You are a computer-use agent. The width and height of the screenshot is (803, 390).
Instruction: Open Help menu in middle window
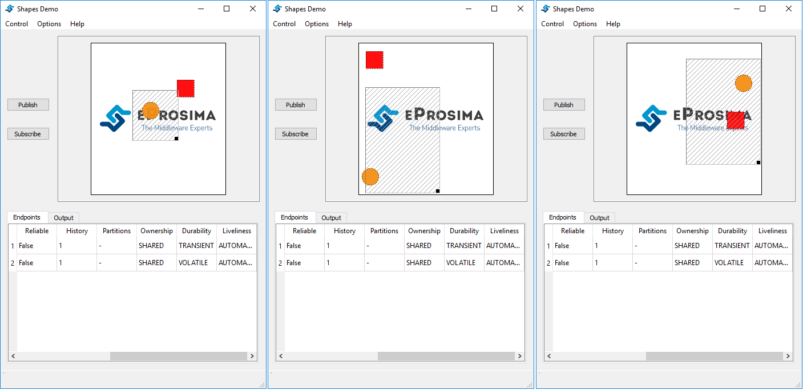[x=345, y=24]
